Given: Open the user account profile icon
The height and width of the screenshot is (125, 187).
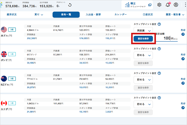Looking at the screenshot, I should (x=176, y=5).
